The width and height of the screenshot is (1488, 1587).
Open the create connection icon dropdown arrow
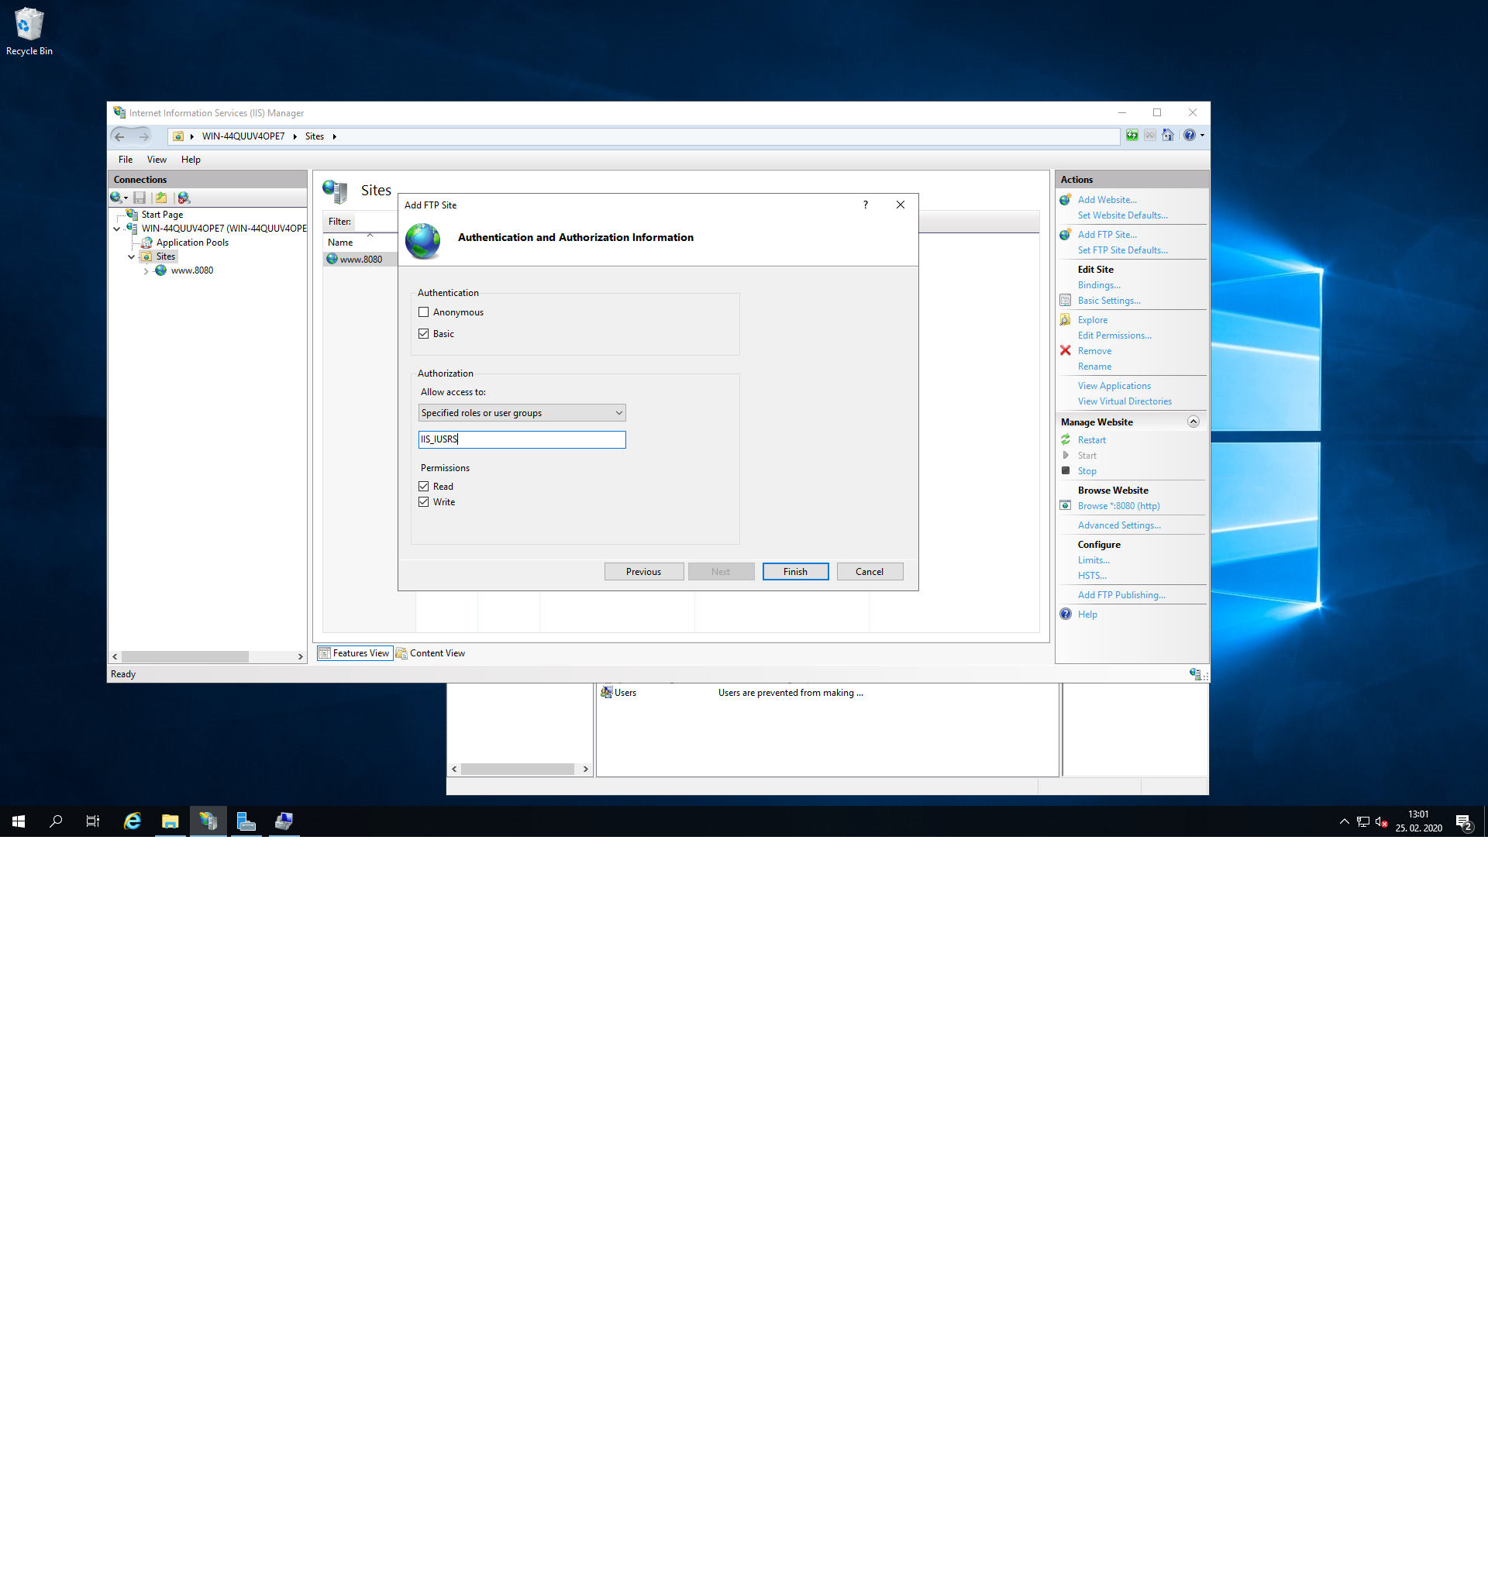point(126,199)
